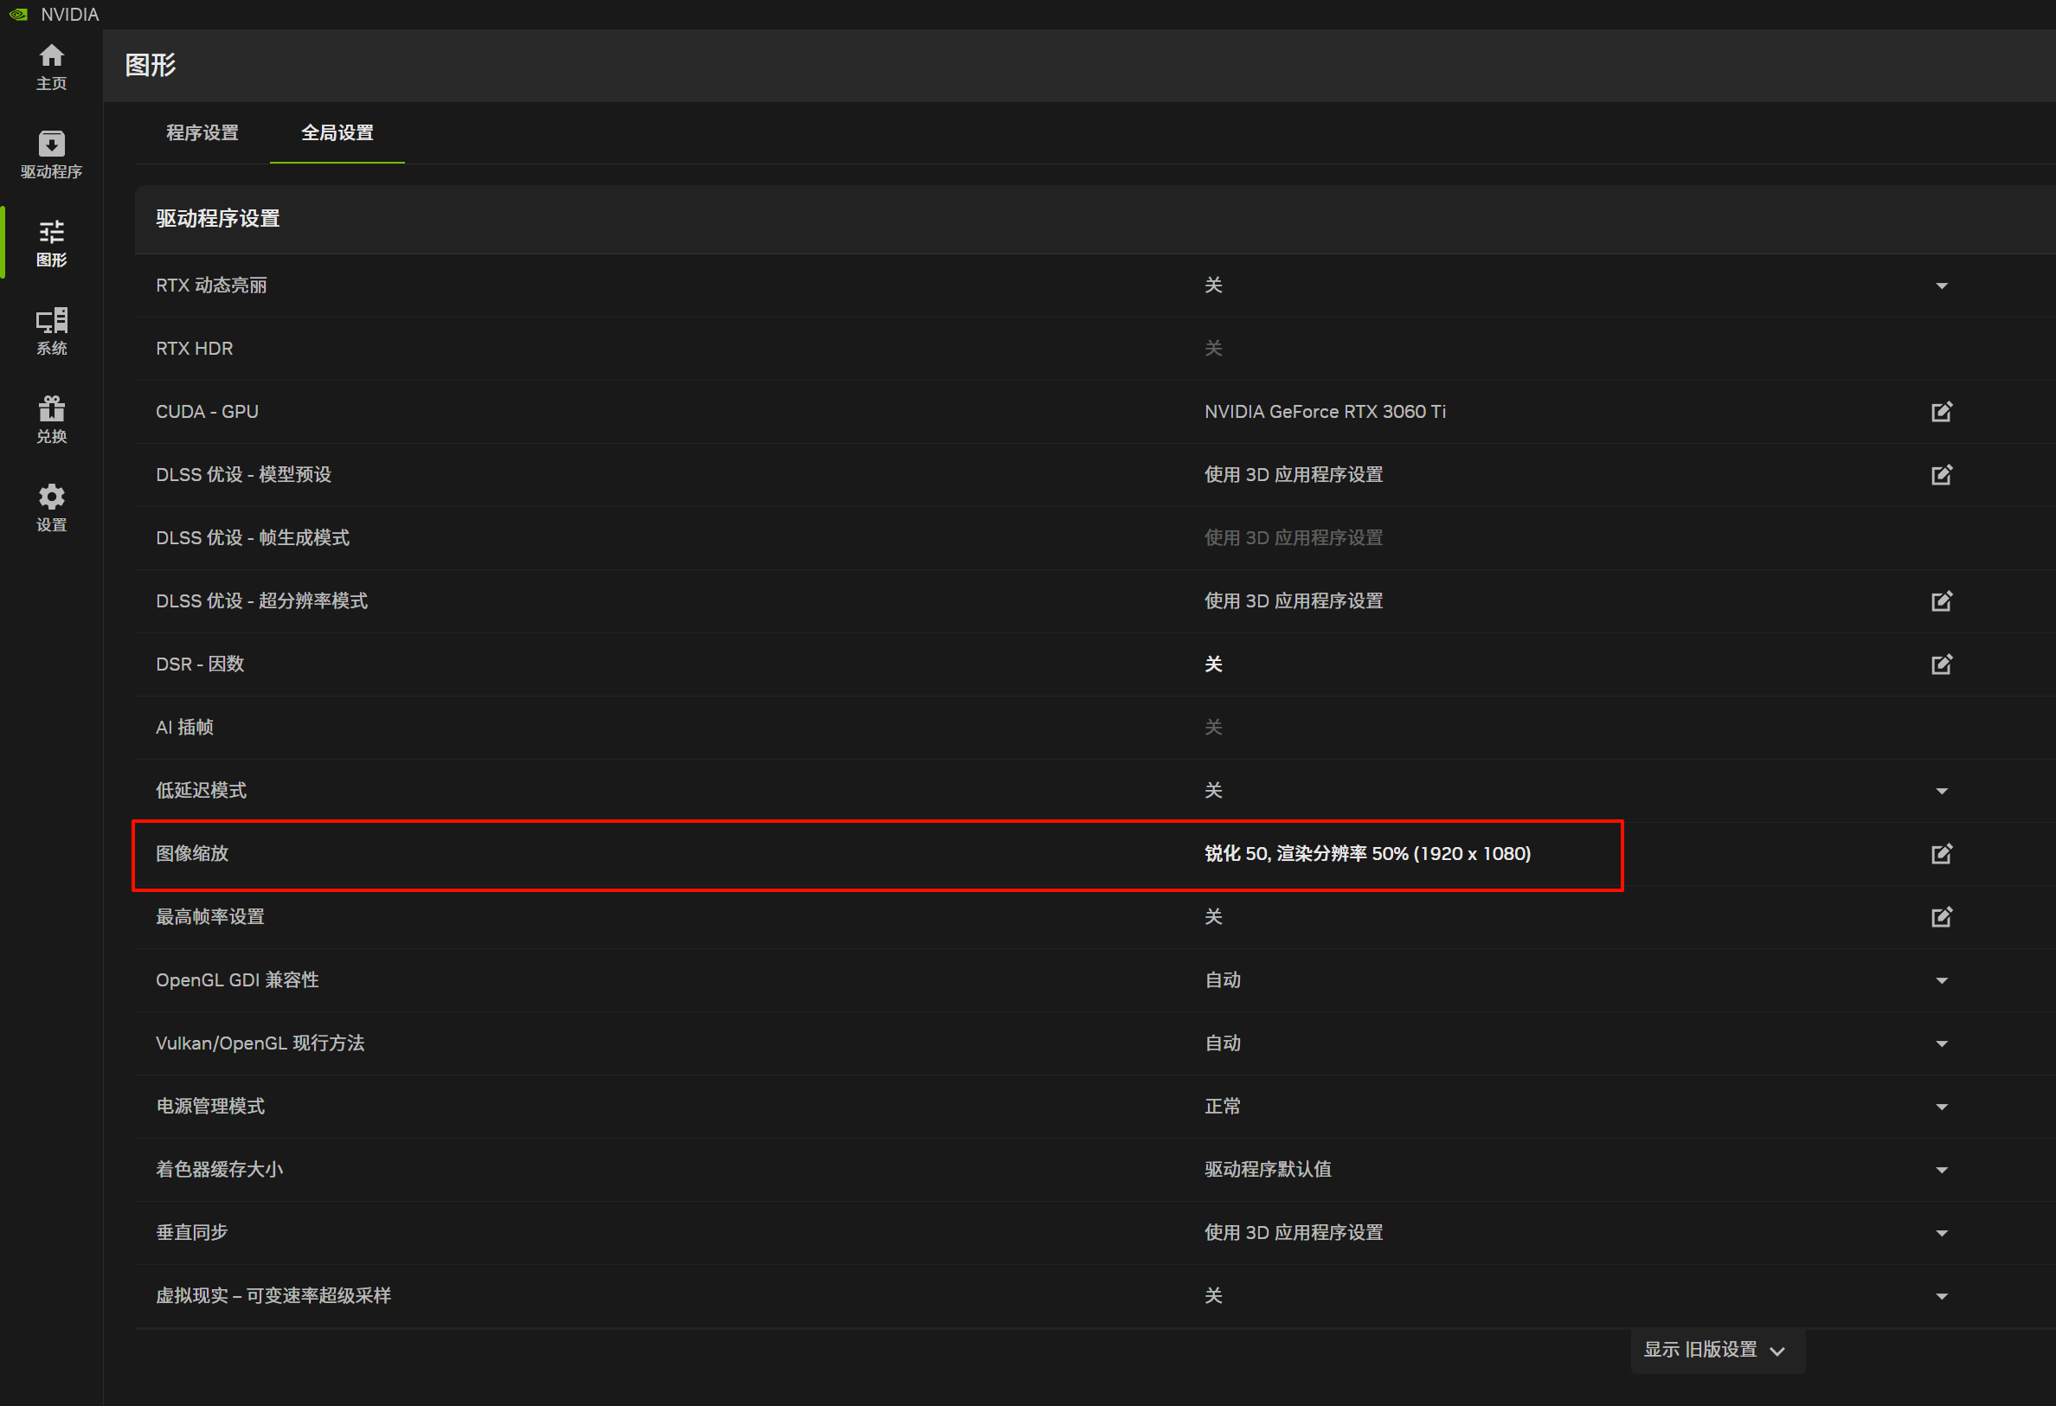The image size is (2056, 1406).
Task: Edit 最高帧率设置 max frame rate
Action: [1941, 916]
